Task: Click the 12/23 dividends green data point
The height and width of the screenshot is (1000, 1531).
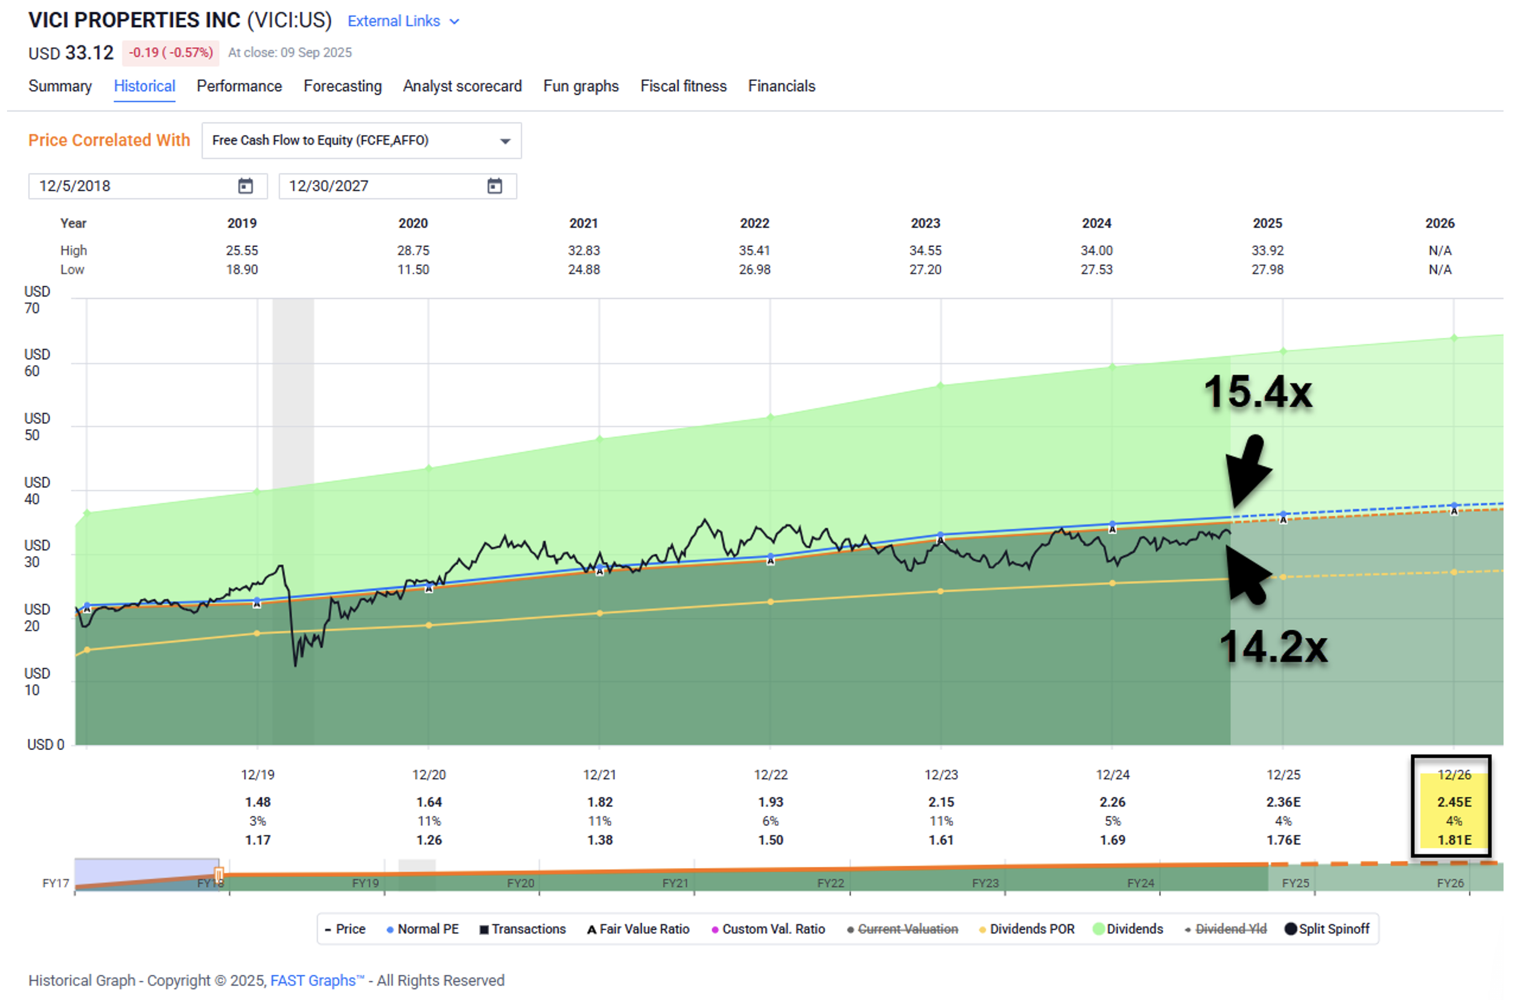Action: tap(941, 386)
